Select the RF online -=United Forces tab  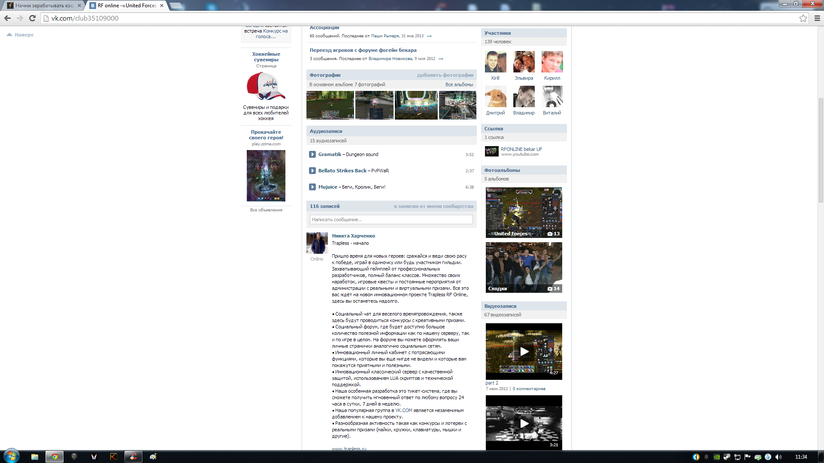[x=127, y=6]
